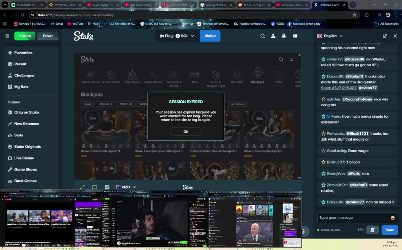Confirm the Session Expired dialog with OK
This screenshot has width=402, height=250.
coord(186,131)
